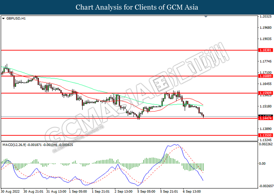Click the GBPUSD,H1 chart title text
This screenshot has height=195, width=274.
pos(16,18)
